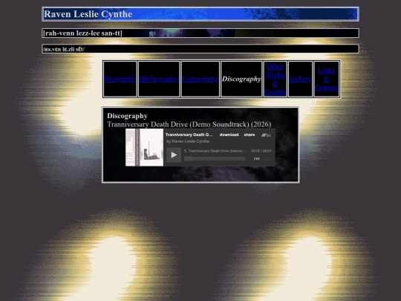Click 'by Raven Leslie Cynthe' artist text
The image size is (401, 301).
click(188, 141)
